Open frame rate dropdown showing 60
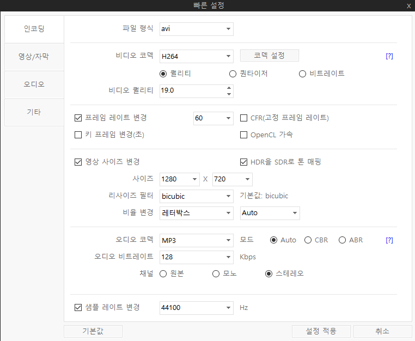This screenshot has height=341, width=415. [213, 118]
